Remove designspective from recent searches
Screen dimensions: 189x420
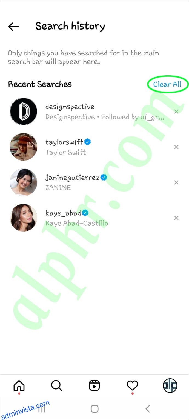coord(176,112)
